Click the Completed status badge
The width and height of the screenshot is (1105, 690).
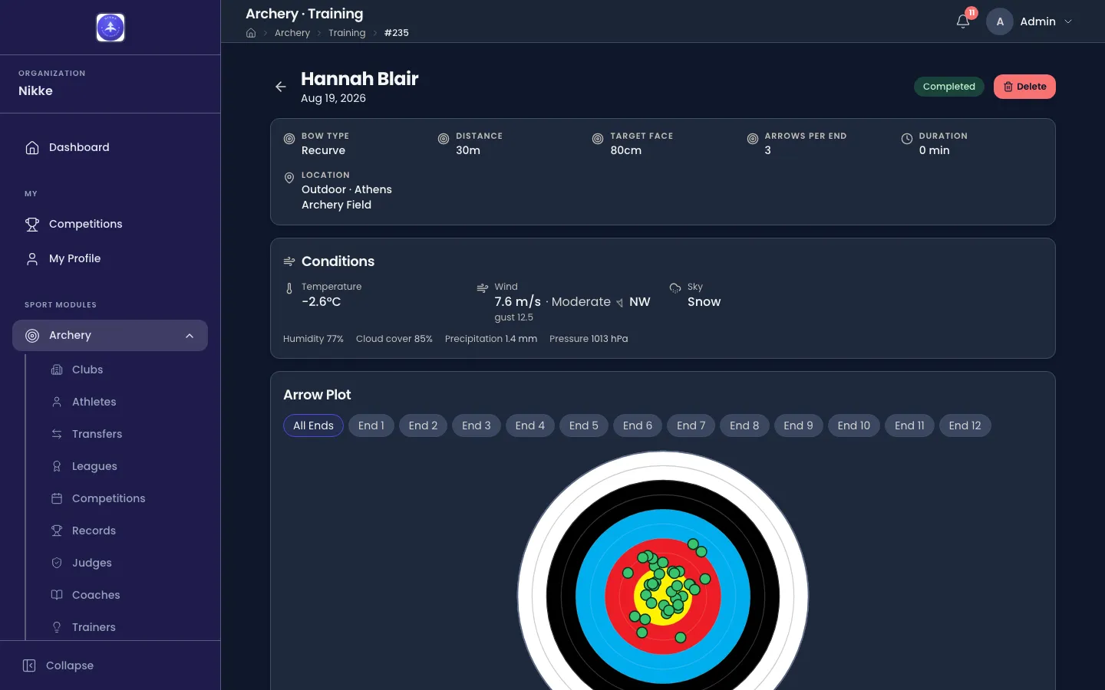[x=949, y=87]
